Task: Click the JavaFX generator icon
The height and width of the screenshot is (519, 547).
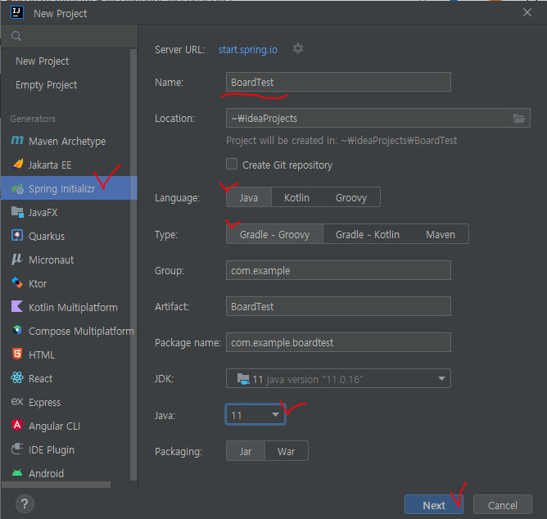Action: [x=17, y=212]
